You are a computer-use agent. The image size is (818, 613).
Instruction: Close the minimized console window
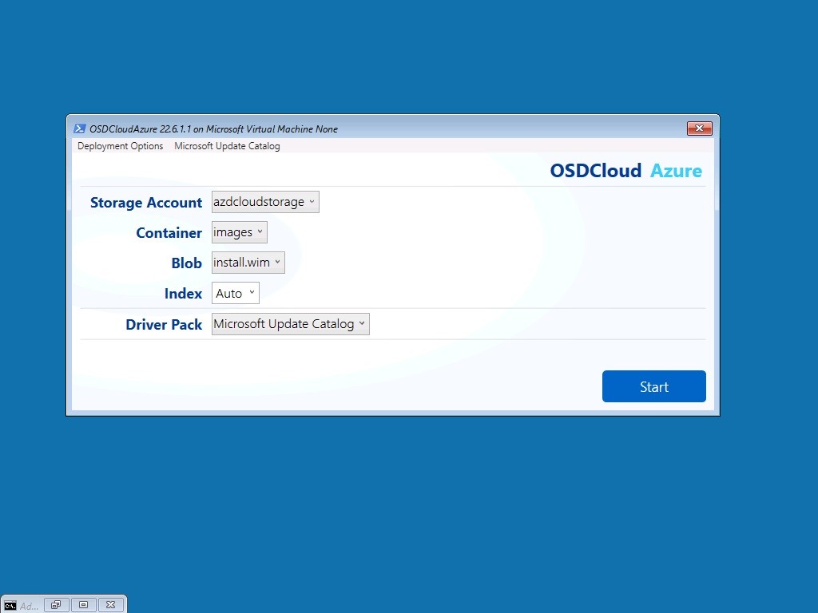(110, 605)
